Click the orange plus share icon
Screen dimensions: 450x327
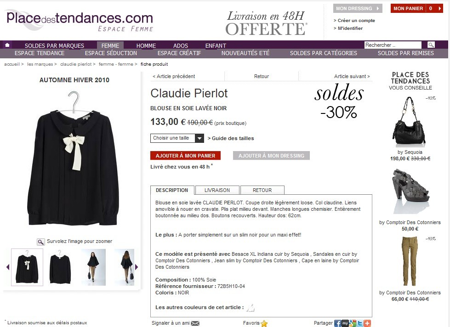coord(367,323)
